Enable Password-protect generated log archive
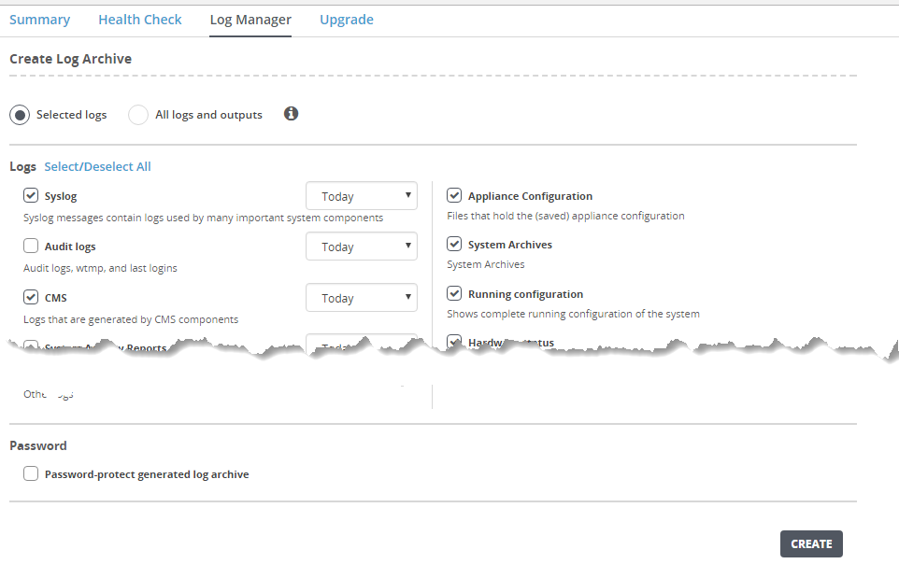 pyautogui.click(x=31, y=473)
